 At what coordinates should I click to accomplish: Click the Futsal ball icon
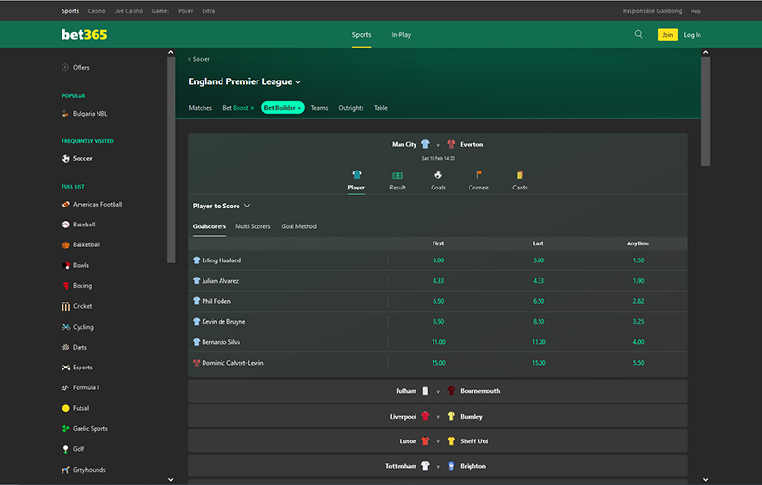pyautogui.click(x=65, y=408)
